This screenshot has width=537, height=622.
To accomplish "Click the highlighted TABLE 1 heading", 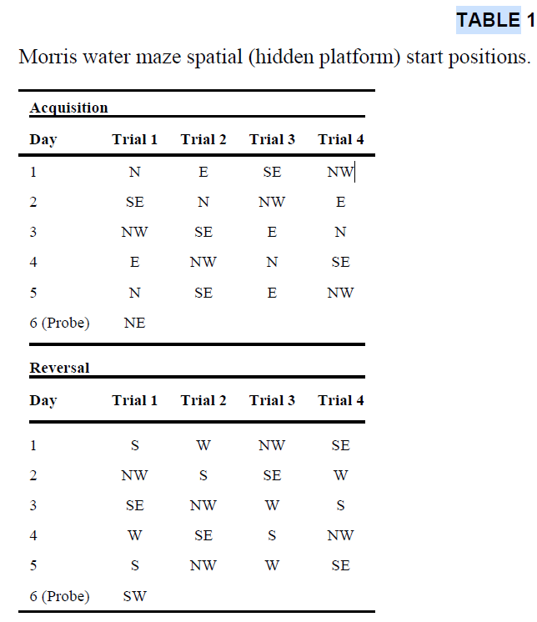I will click(494, 21).
